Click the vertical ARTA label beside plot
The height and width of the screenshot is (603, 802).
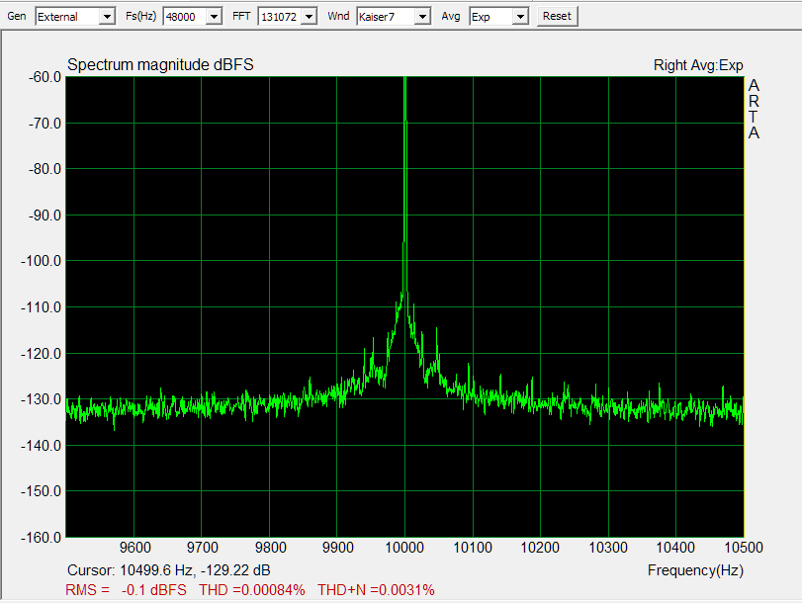coord(754,109)
